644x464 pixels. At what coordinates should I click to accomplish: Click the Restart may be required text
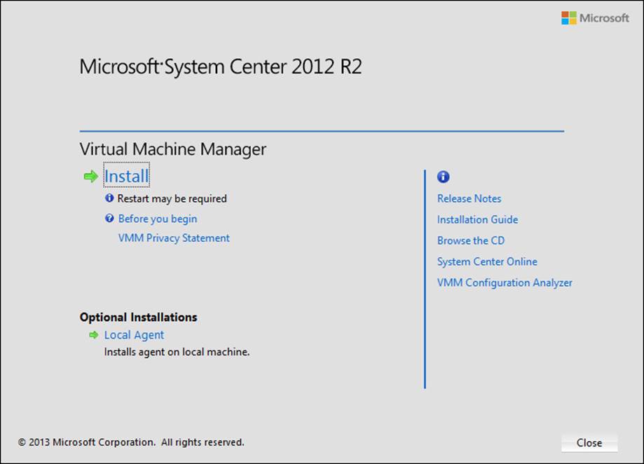coord(172,199)
